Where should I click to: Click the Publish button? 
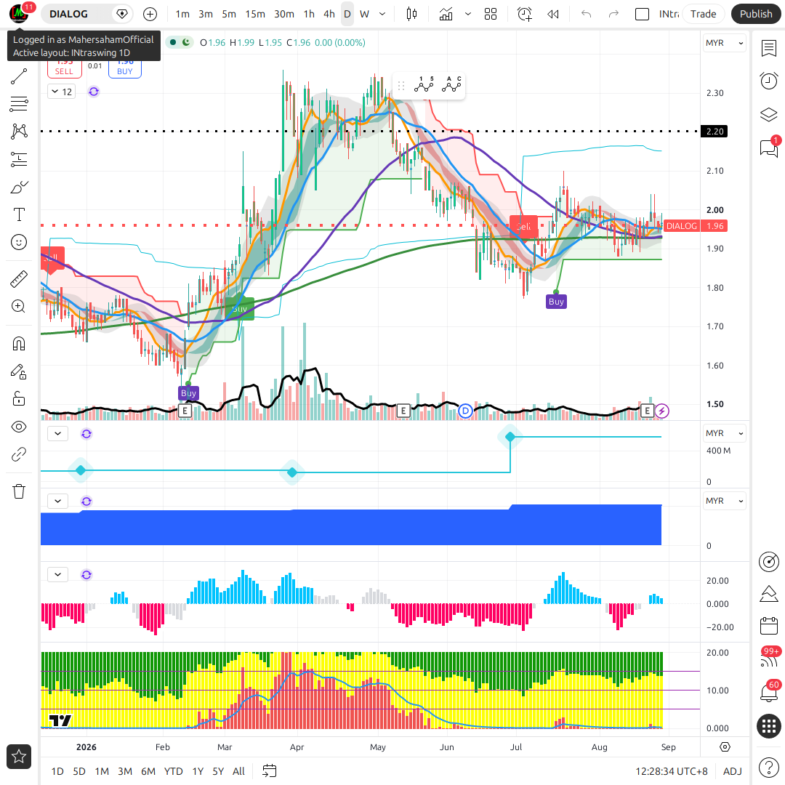click(x=756, y=14)
